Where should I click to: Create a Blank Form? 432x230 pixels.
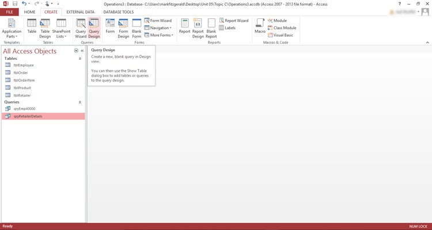click(137, 28)
